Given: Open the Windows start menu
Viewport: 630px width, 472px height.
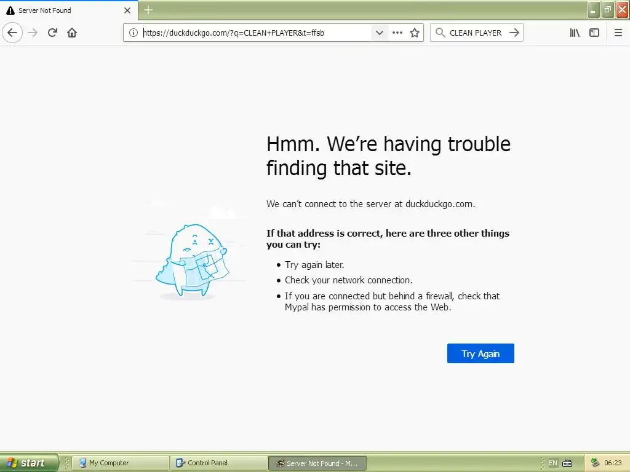Looking at the screenshot, I should (29, 463).
